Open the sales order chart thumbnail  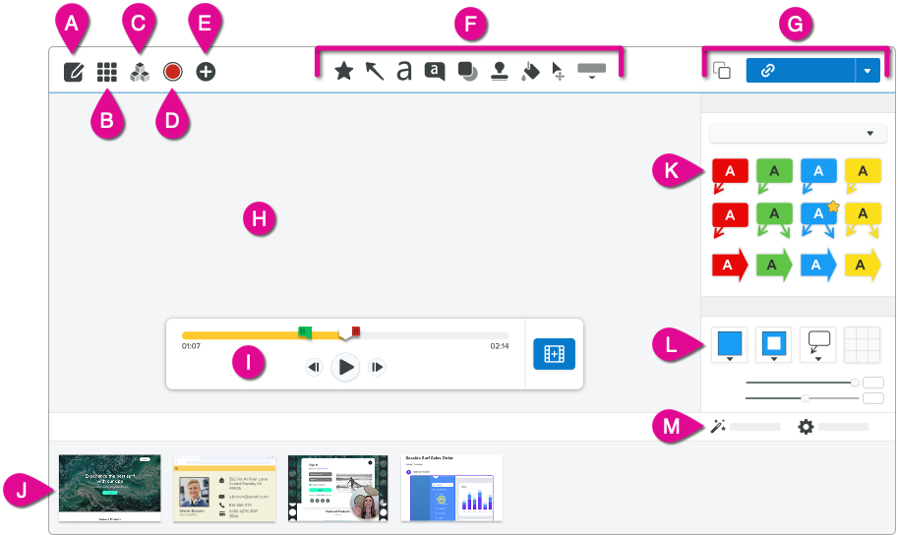[x=451, y=488]
